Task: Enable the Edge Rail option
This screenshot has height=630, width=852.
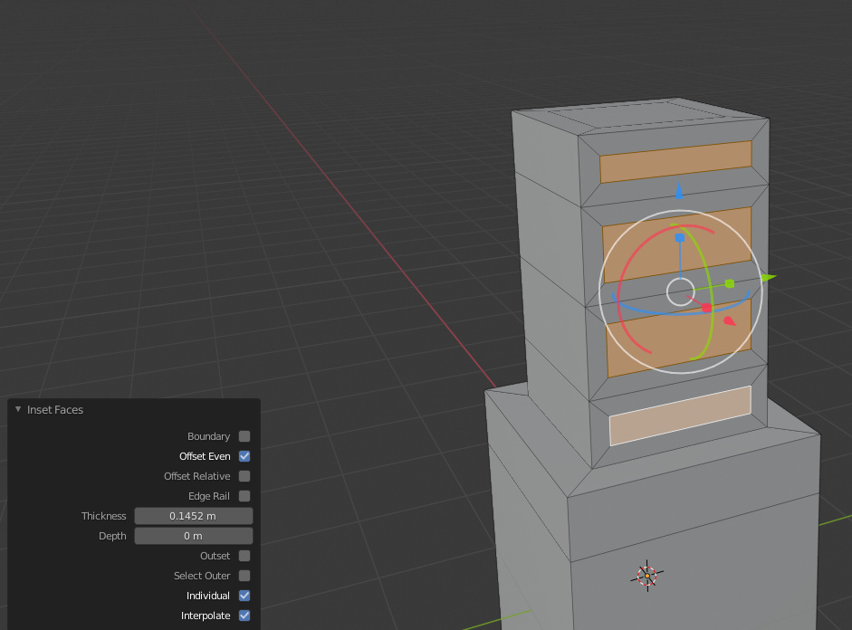Action: (244, 496)
